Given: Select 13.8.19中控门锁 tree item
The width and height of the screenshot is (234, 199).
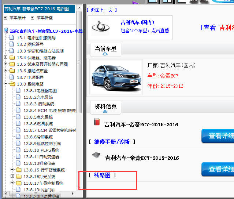Looking at the screenshot, I should pyautogui.click(x=40, y=190).
